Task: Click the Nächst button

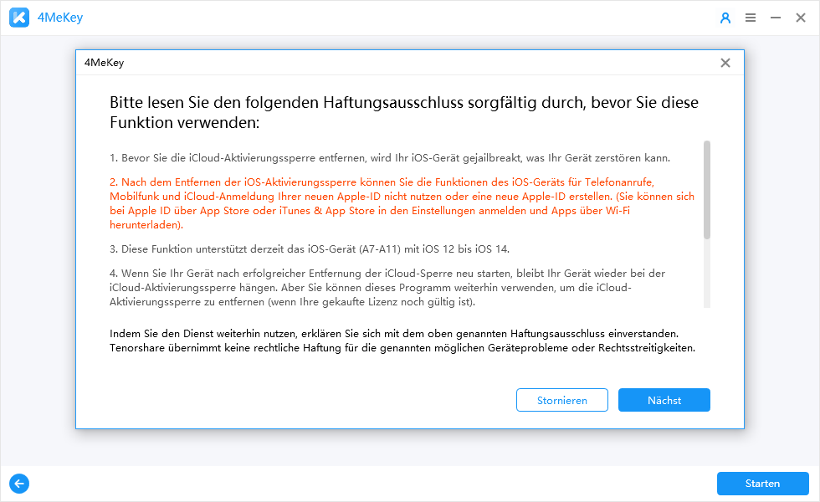Action: click(664, 400)
